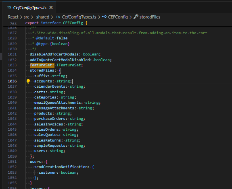Click the messageAttachments property
This screenshot has height=189, width=232.
pyautogui.click(x=54, y=108)
